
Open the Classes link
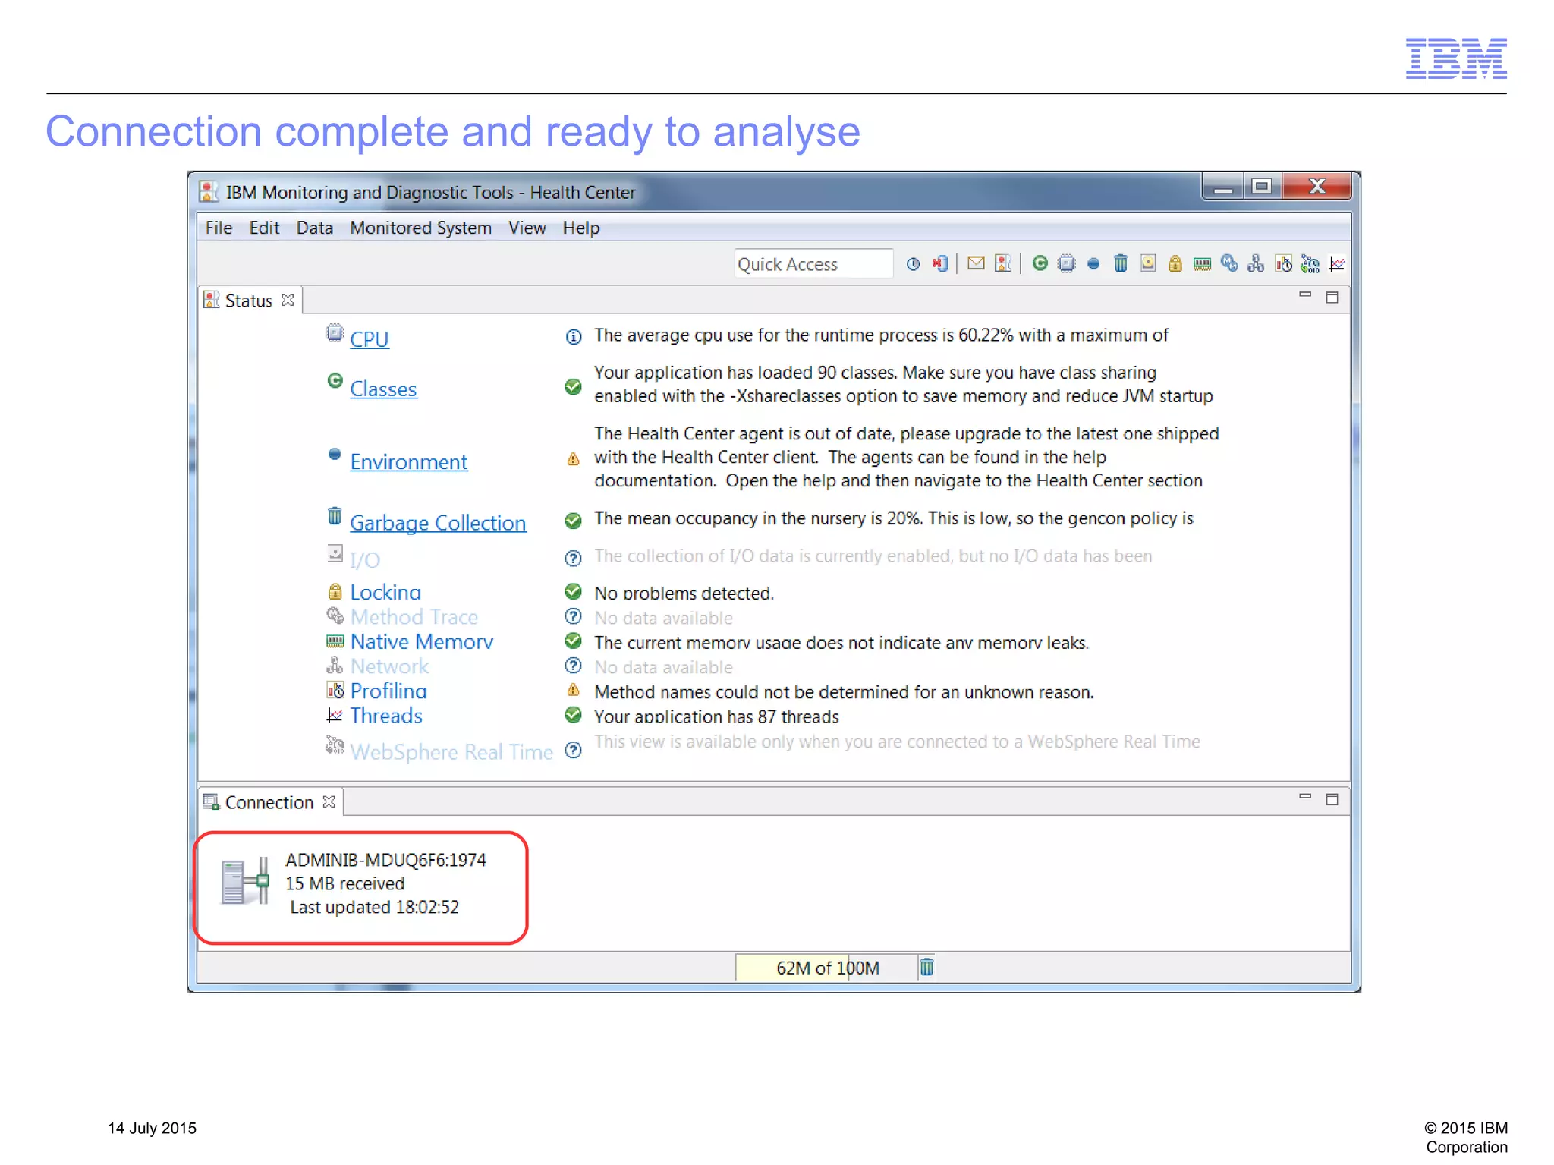click(x=383, y=389)
